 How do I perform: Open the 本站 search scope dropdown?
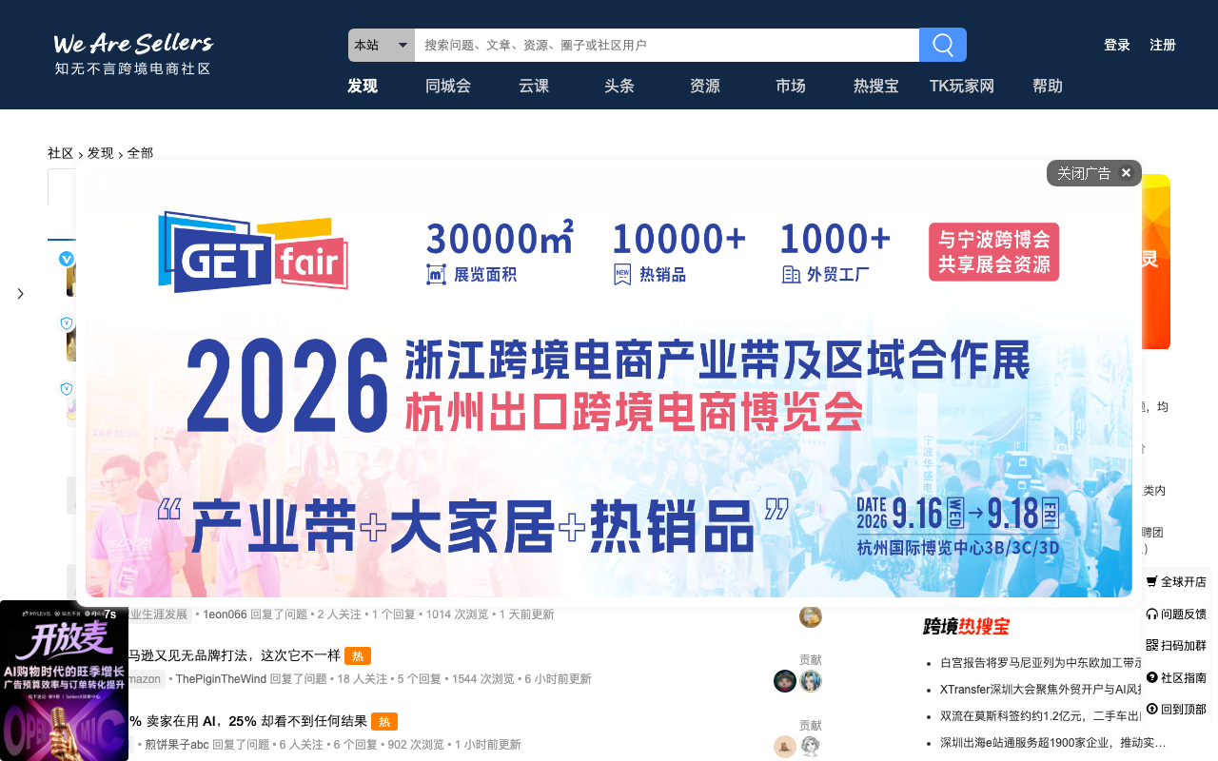(x=382, y=45)
